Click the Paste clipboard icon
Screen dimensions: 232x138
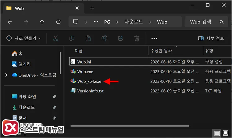tap(88, 38)
